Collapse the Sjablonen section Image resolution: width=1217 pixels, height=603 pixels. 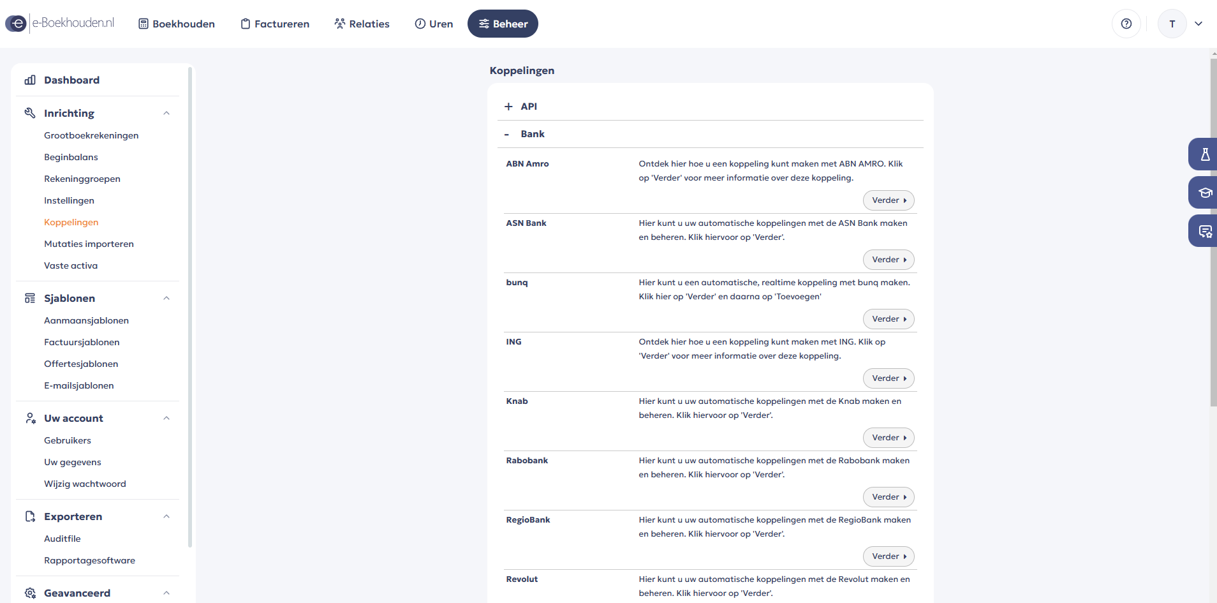click(166, 298)
